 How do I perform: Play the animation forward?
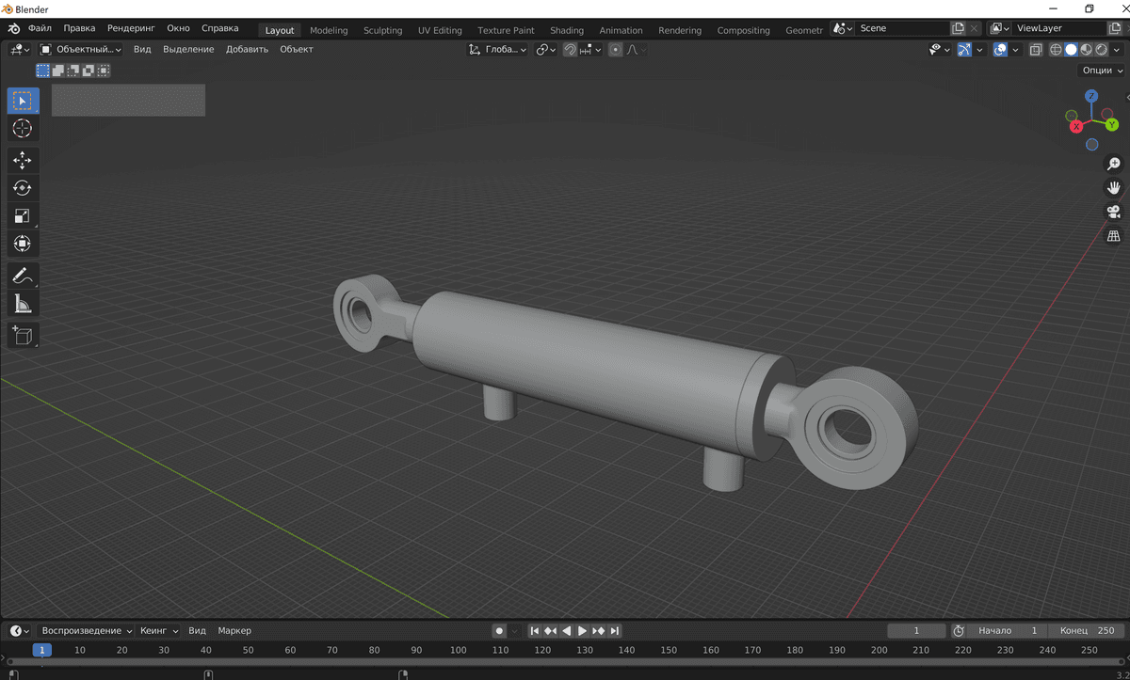point(582,630)
